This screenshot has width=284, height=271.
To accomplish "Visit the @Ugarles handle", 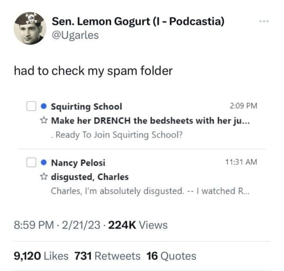I will (75, 35).
